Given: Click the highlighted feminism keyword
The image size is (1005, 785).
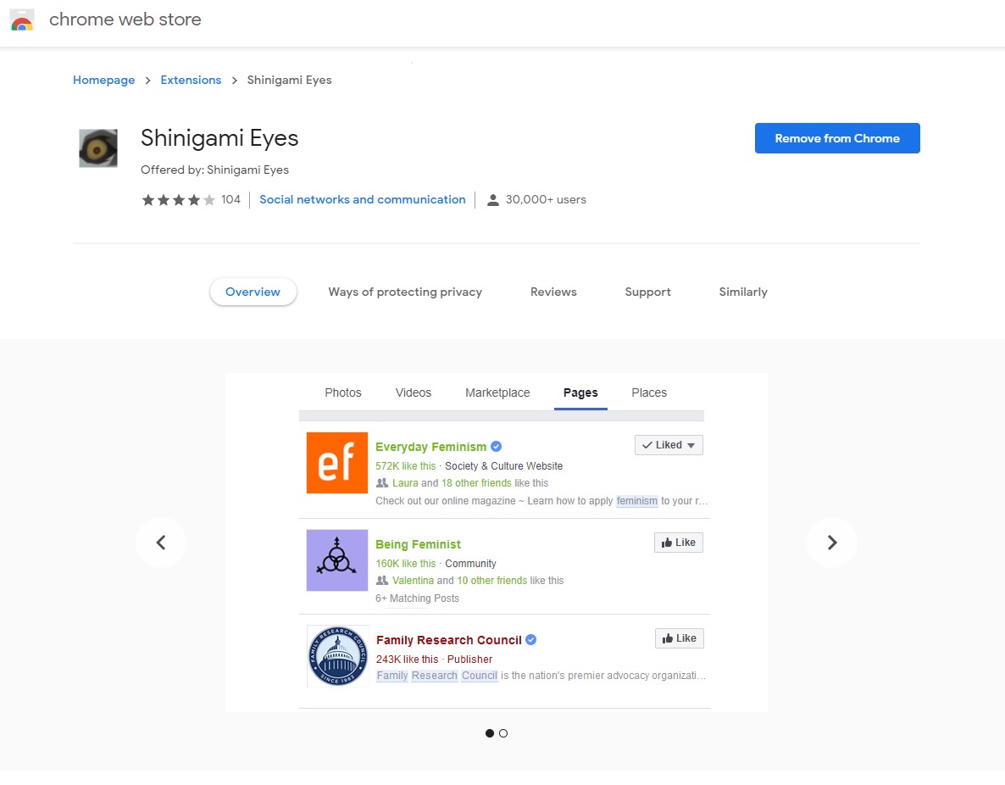Looking at the screenshot, I should click(637, 501).
